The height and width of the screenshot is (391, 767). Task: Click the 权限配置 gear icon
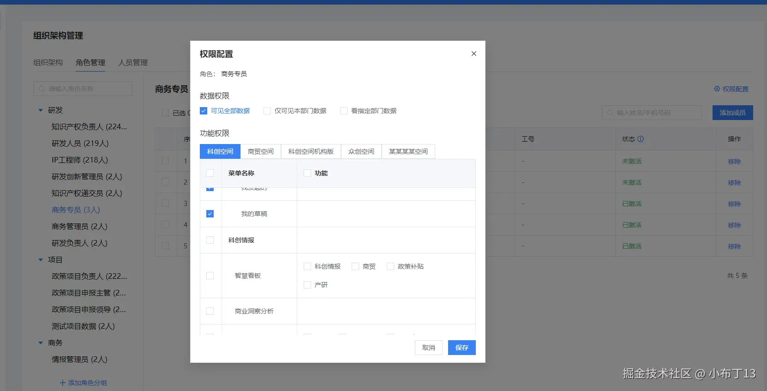pyautogui.click(x=717, y=89)
